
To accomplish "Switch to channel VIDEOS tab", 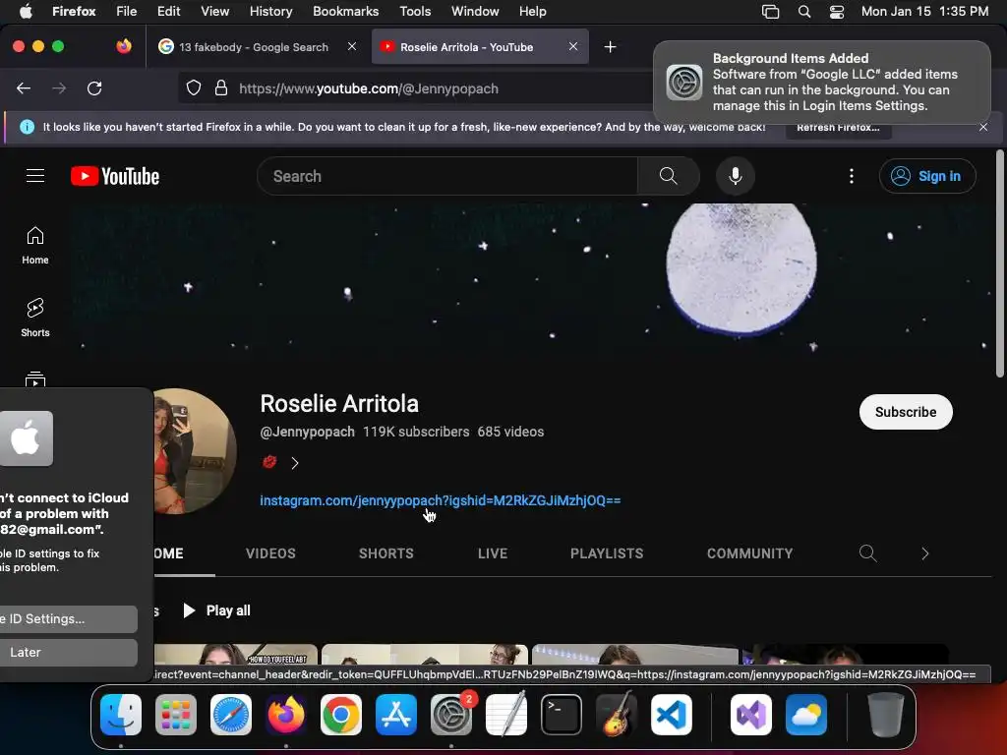I will pos(270,553).
